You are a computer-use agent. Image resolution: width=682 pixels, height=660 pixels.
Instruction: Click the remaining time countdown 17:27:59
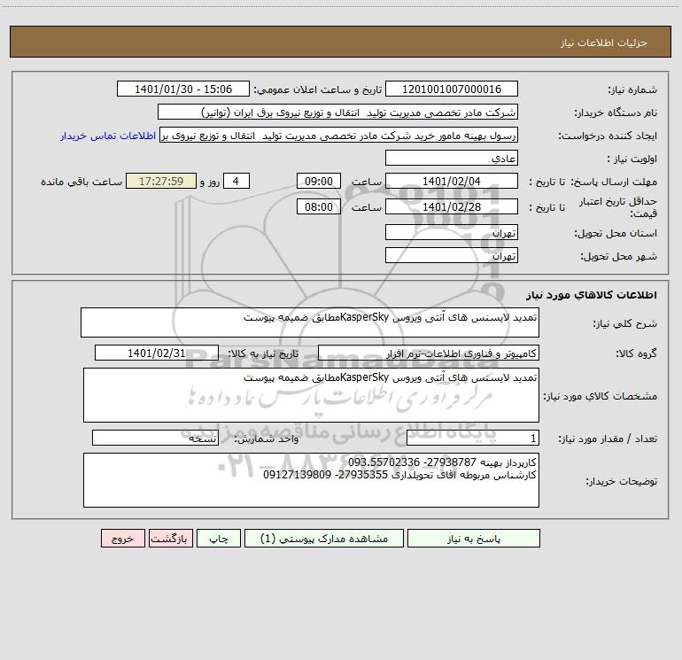[161, 182]
